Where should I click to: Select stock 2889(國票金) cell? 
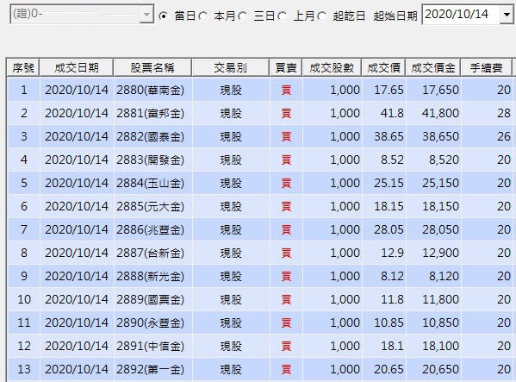coord(152,299)
